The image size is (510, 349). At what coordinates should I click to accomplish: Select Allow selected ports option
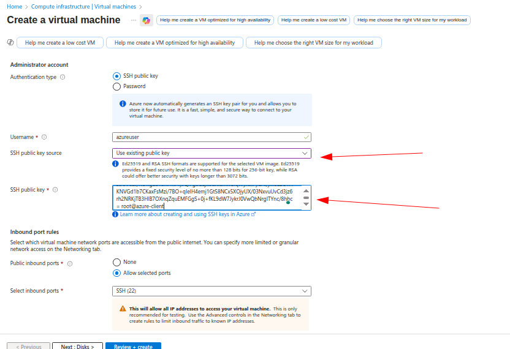coord(116,273)
